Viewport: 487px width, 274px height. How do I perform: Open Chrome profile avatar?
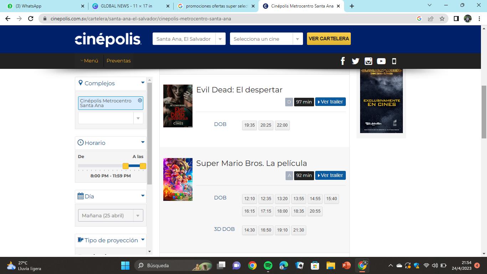pos(468,19)
